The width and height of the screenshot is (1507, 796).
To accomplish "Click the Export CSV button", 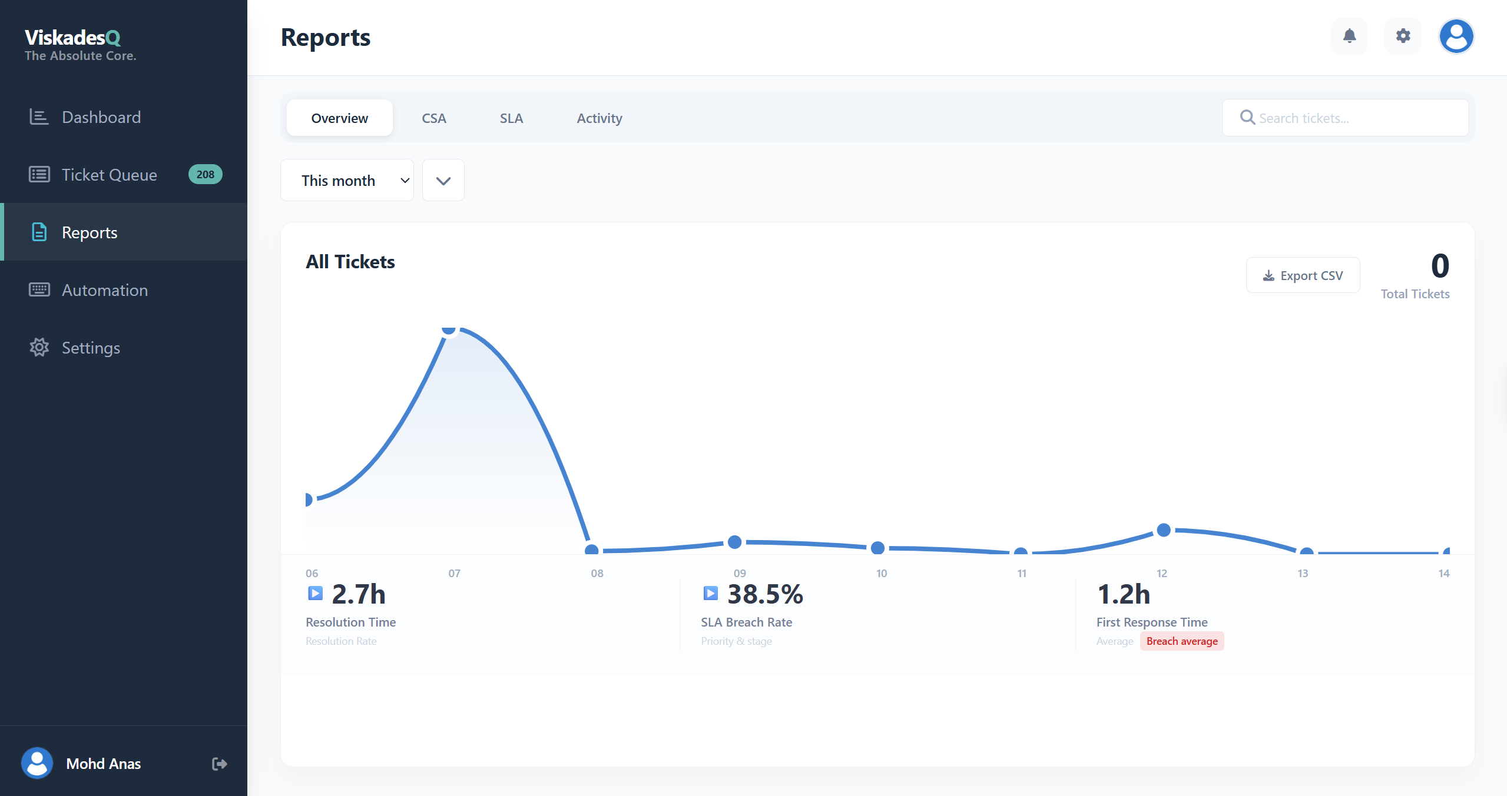I will 1302,275.
